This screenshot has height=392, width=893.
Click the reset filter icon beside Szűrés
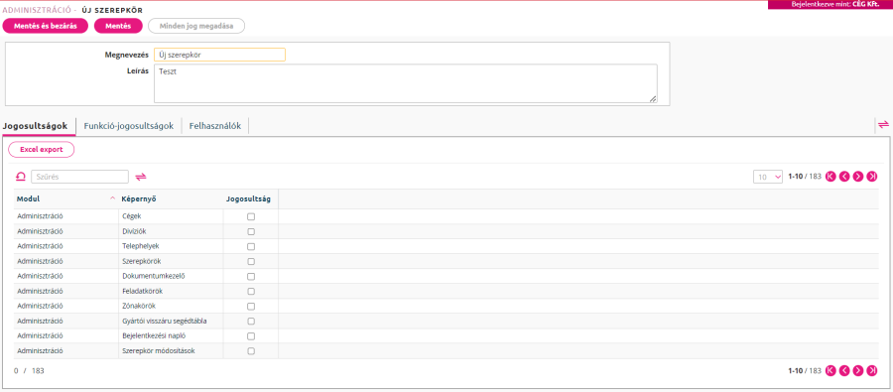click(20, 177)
